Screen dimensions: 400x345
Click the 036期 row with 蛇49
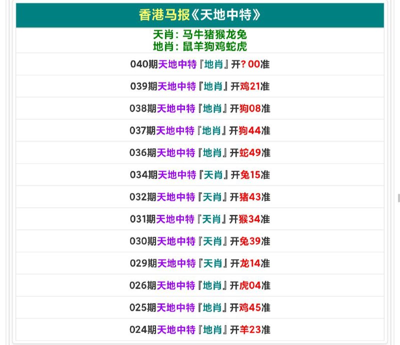(x=199, y=152)
